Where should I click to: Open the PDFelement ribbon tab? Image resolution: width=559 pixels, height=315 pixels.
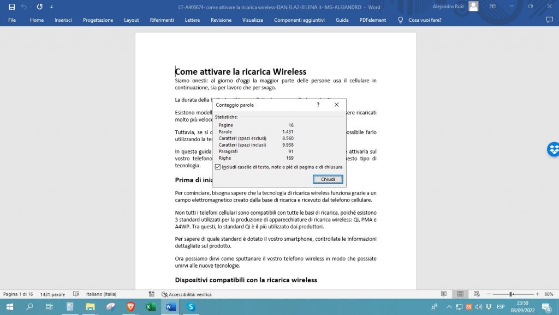coord(373,20)
